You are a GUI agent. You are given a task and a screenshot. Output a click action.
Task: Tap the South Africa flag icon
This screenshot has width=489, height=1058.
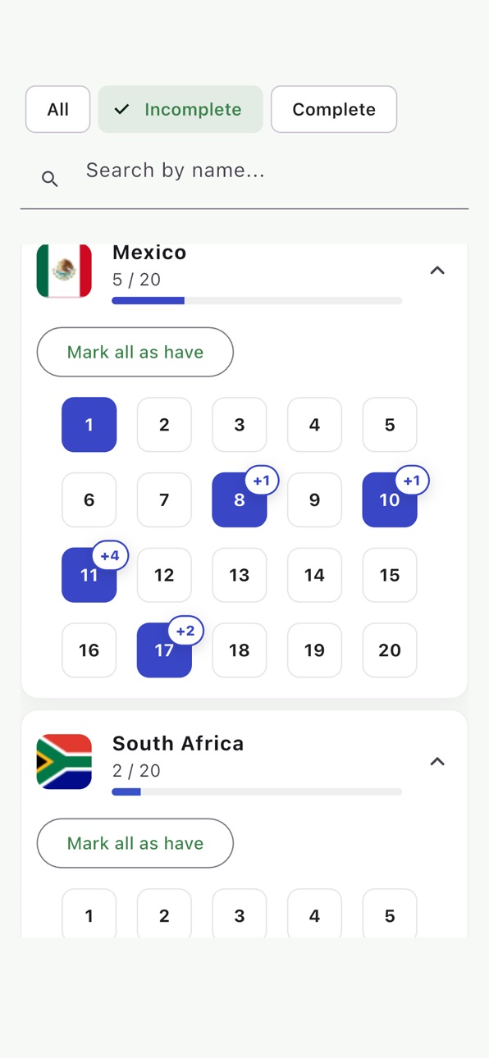click(x=64, y=761)
